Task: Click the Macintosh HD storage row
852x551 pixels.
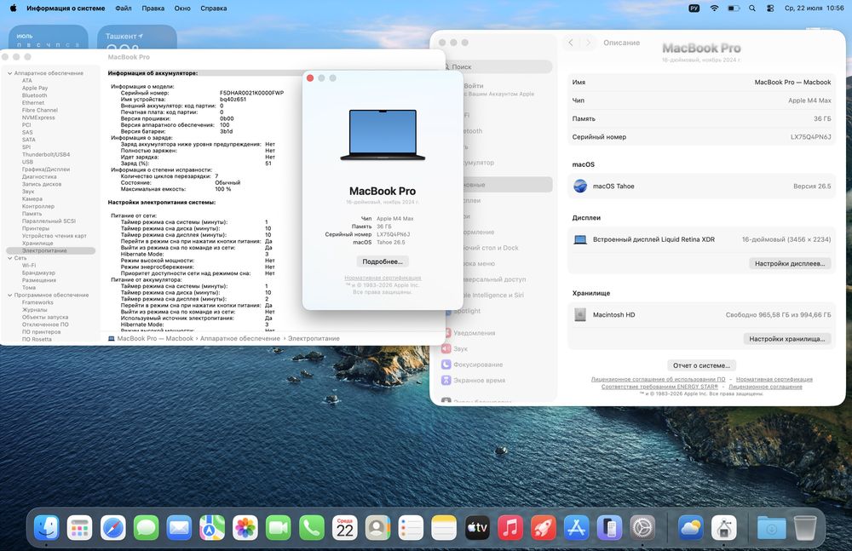Action: 701,314
